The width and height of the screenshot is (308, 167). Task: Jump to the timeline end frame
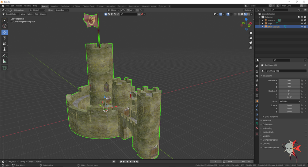coord(137,162)
